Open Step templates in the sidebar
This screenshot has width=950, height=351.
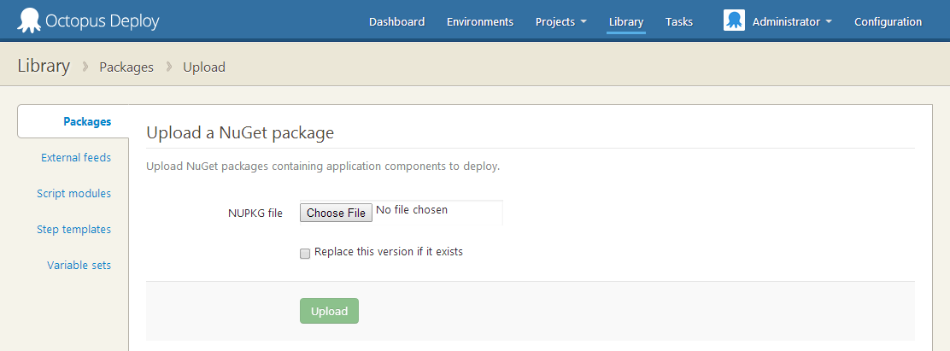[x=74, y=230]
